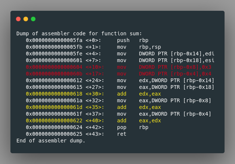Click the 'ret' instruction at <+43>
The image size is (235, 164).
[122, 134]
